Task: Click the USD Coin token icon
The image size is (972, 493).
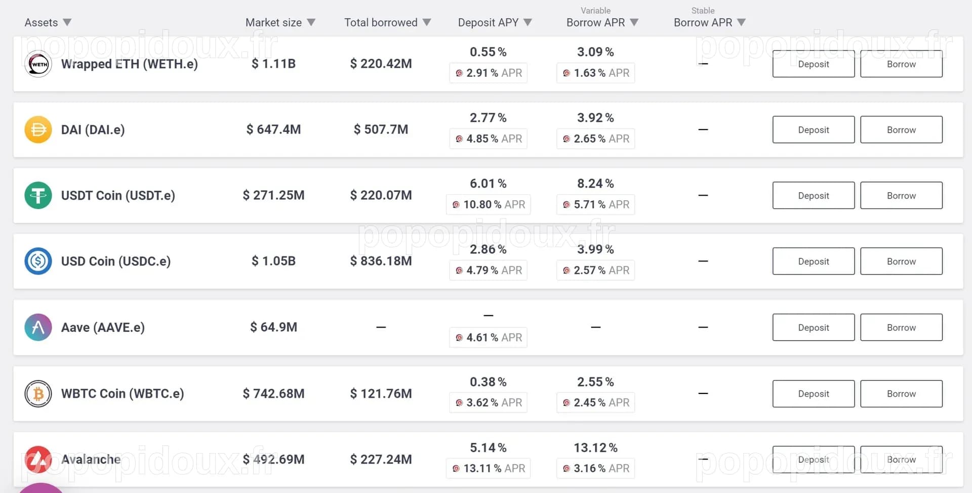Action: click(x=38, y=261)
